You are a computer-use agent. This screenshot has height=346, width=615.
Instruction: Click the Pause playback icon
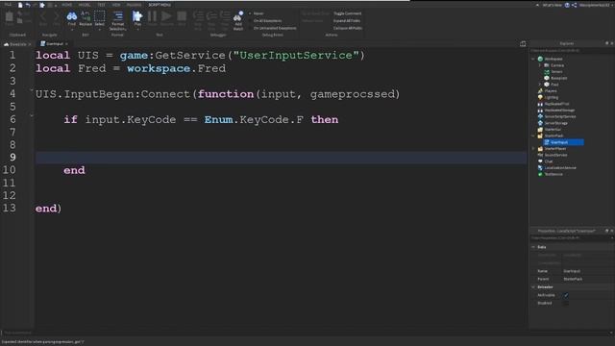click(152, 16)
